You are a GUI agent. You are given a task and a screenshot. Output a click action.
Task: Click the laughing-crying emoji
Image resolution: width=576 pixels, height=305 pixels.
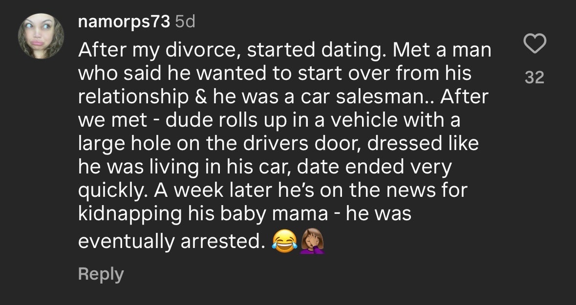[x=285, y=241]
